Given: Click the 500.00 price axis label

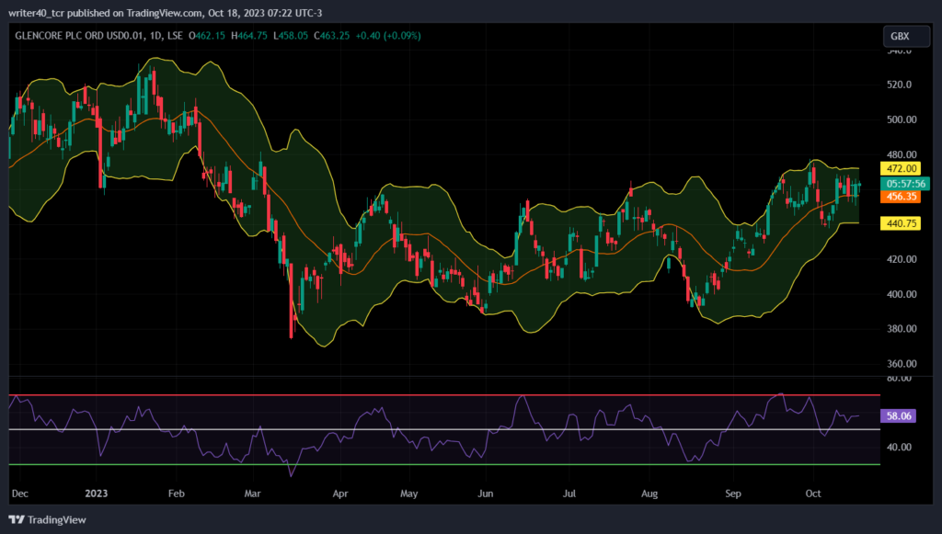Looking at the screenshot, I should [x=902, y=119].
